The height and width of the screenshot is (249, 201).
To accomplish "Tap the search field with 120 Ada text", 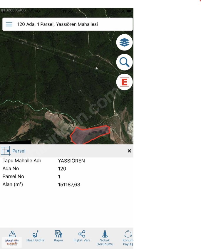I will click(x=68, y=24).
